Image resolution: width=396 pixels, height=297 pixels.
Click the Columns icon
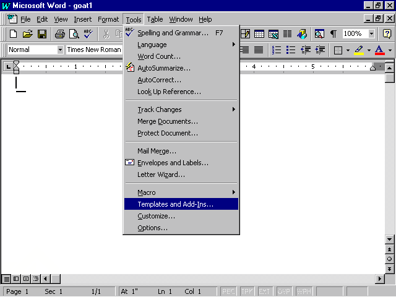pos(287,33)
